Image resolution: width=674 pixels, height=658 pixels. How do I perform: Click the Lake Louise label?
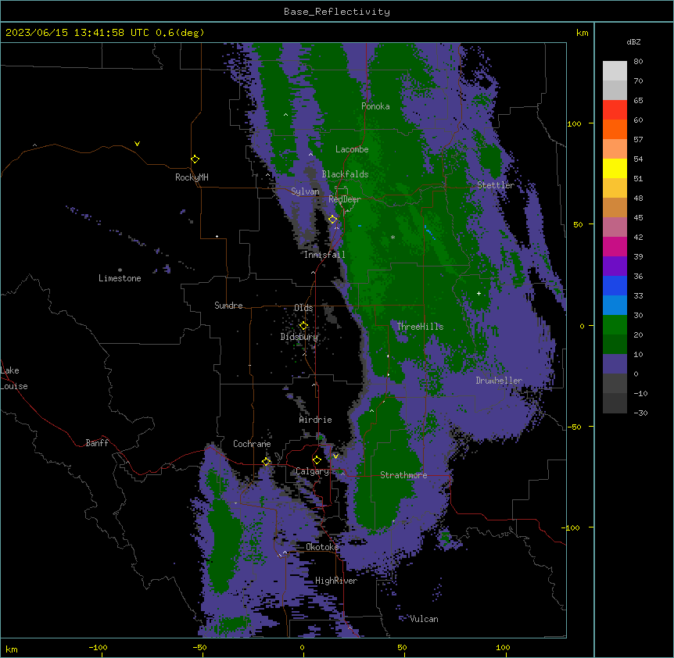coord(14,378)
